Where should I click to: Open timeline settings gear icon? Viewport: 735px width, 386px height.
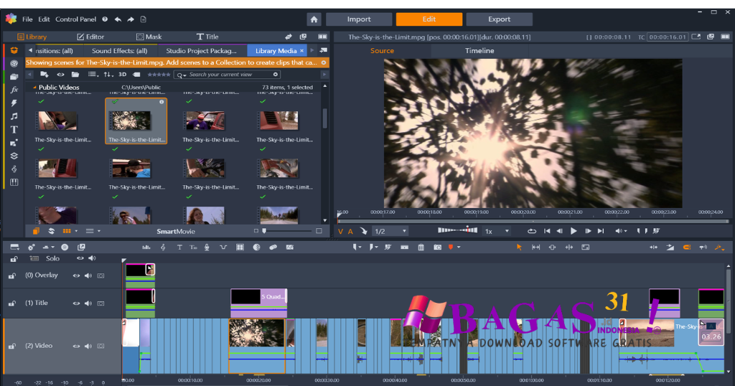(32, 248)
